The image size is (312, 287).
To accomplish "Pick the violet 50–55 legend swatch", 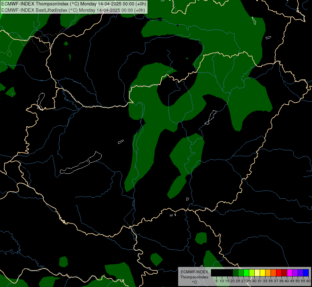I will (301, 273).
